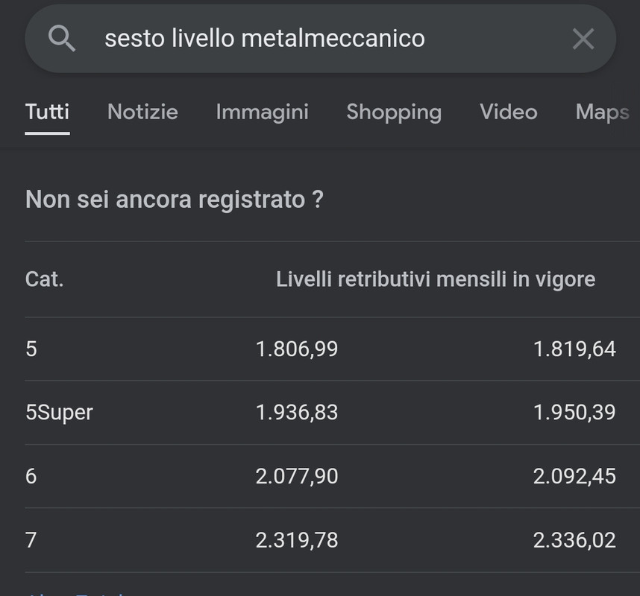Open the Immagini results tab
Viewport: 640px width, 596px height.
pos(262,112)
